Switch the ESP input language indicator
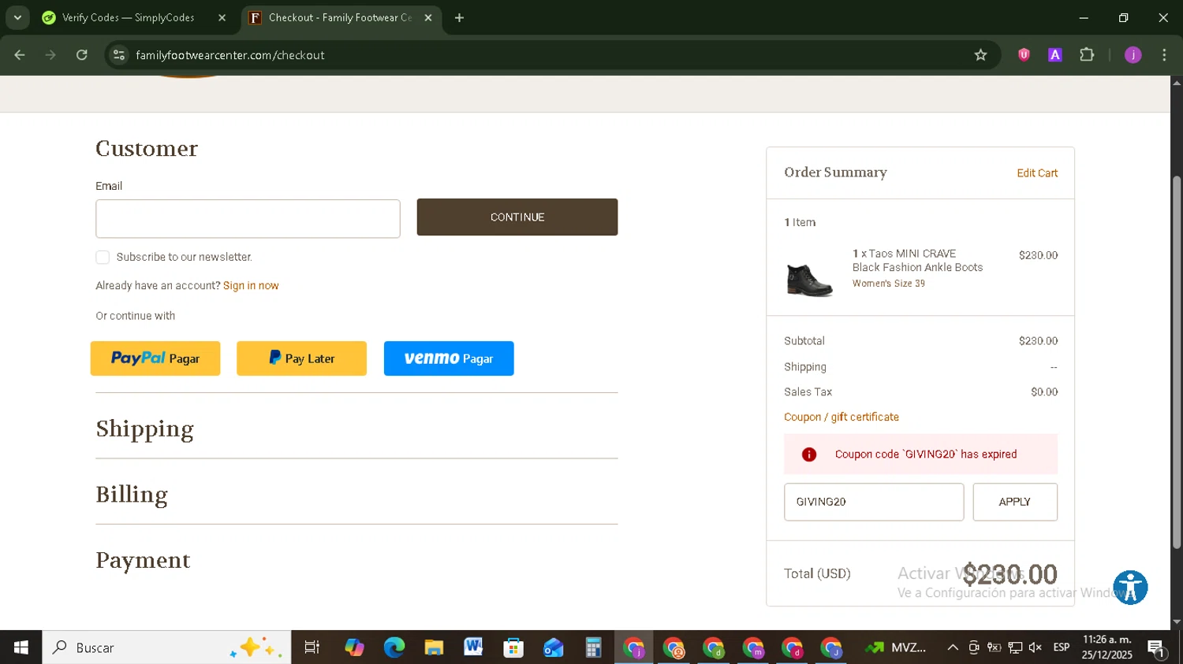The width and height of the screenshot is (1183, 664). pyautogui.click(x=1062, y=647)
